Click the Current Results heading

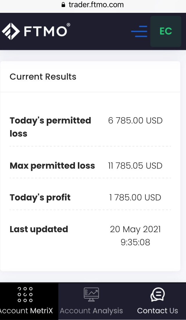click(x=43, y=77)
